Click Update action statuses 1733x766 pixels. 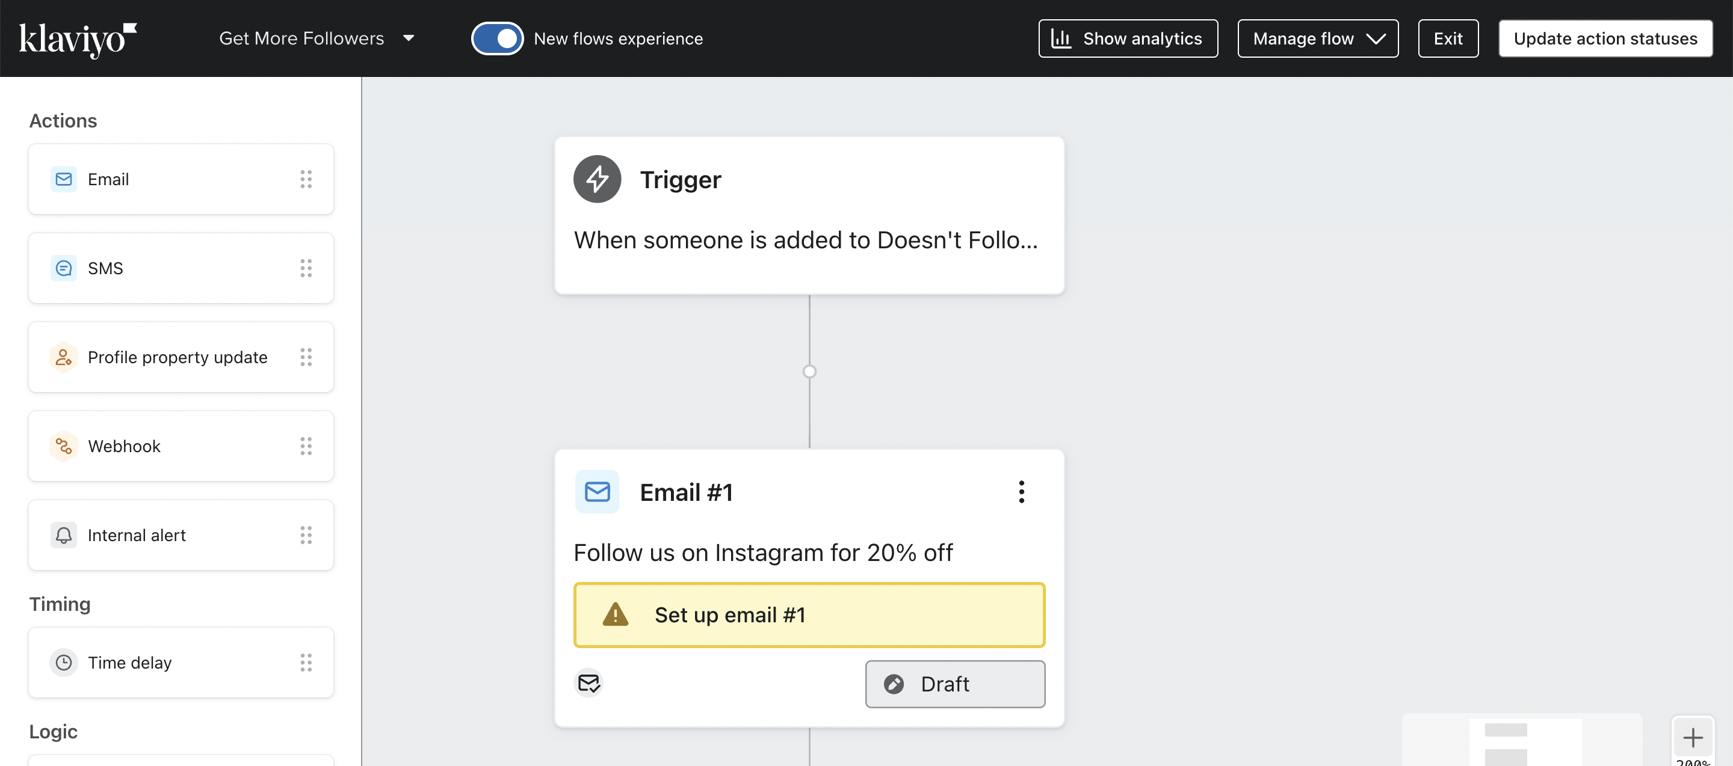pos(1606,38)
